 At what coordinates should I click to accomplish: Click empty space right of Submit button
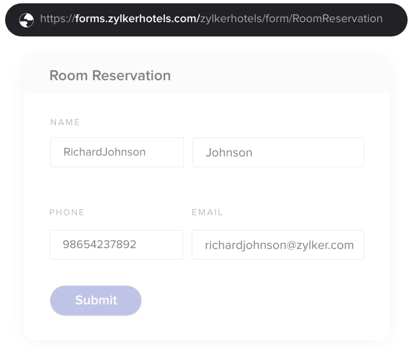256,300
